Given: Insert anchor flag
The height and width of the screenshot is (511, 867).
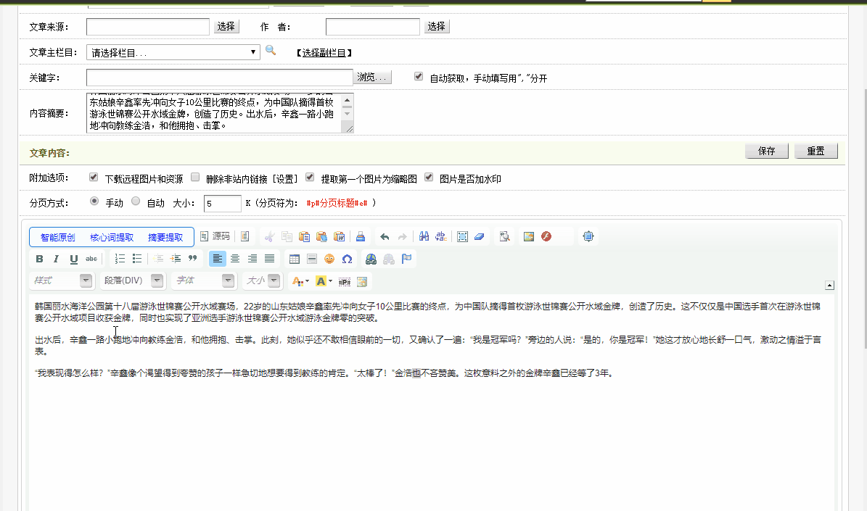Looking at the screenshot, I should pos(406,259).
